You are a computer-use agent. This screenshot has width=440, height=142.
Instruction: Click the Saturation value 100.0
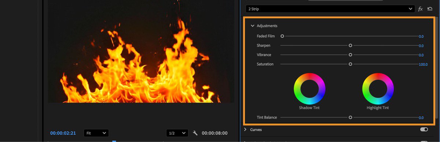pos(423,64)
